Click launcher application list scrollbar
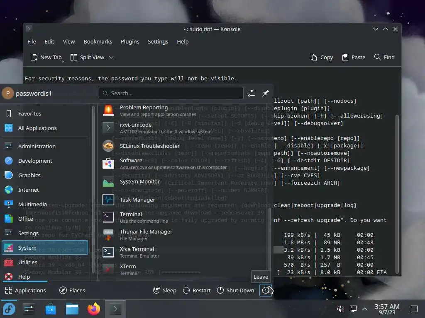425x318 pixels. tap(269, 238)
